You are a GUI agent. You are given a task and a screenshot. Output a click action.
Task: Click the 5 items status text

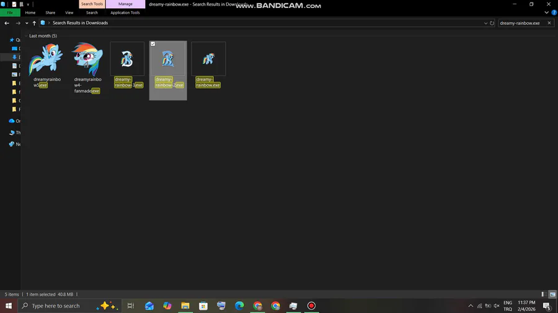point(12,294)
